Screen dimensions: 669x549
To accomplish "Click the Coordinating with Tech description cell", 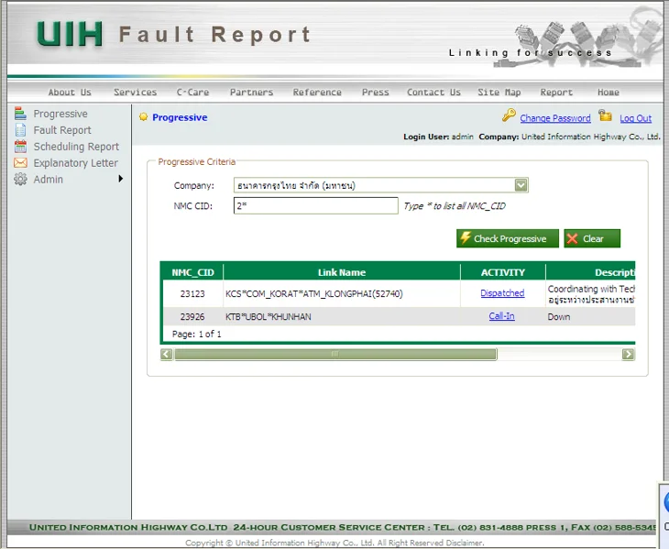I will 590,294.
